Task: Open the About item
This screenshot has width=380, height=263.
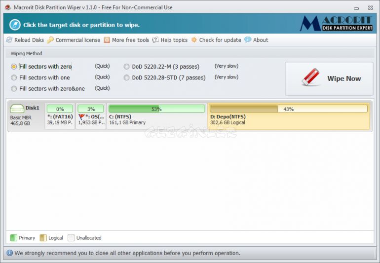Action: tap(256, 40)
